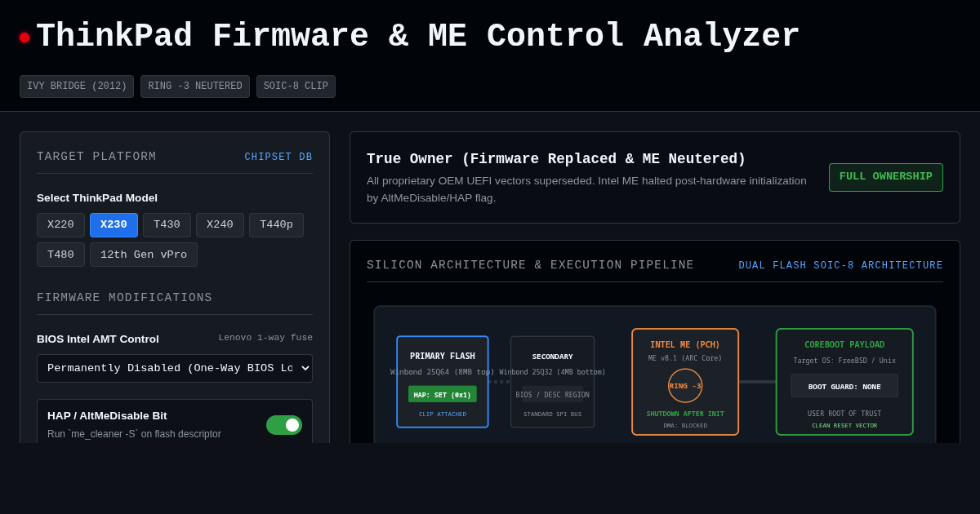Pick the T440p model

click(276, 225)
